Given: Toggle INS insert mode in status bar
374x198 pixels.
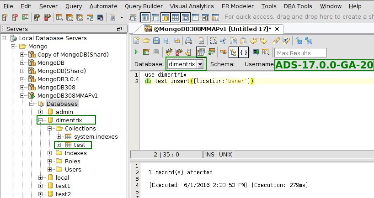Looking at the screenshot, I should point(210,155).
